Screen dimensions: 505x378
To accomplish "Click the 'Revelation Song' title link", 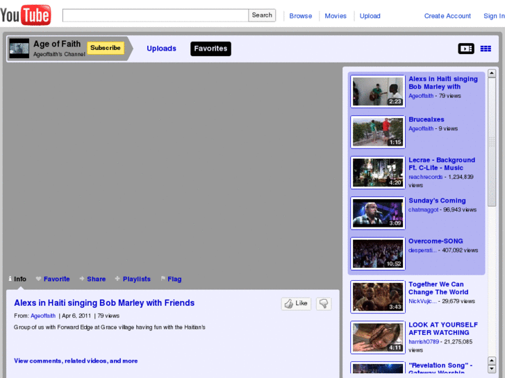I will click(440, 368).
